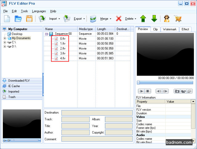
Task: Play the small thumbnail preview video
Action: (x=5, y=140)
